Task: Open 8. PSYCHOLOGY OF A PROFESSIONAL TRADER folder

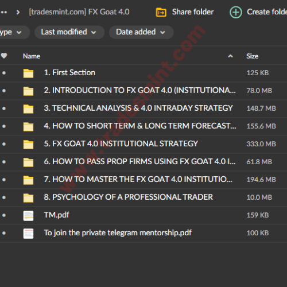Action: [128, 197]
